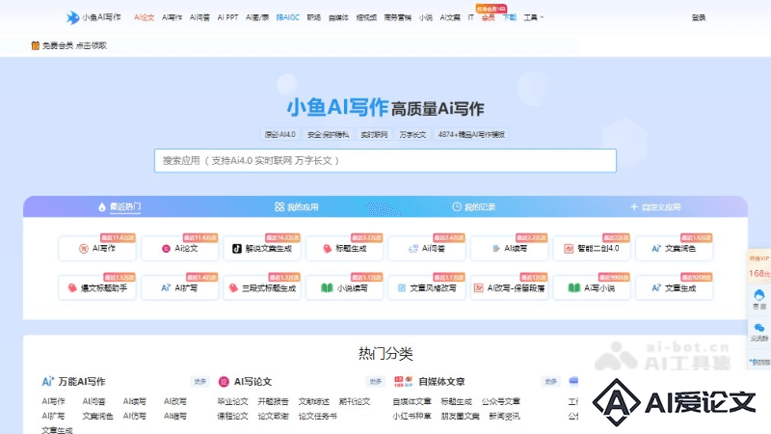Click the 下载 download nav link
This screenshot has height=434, width=771.
pos(510,17)
